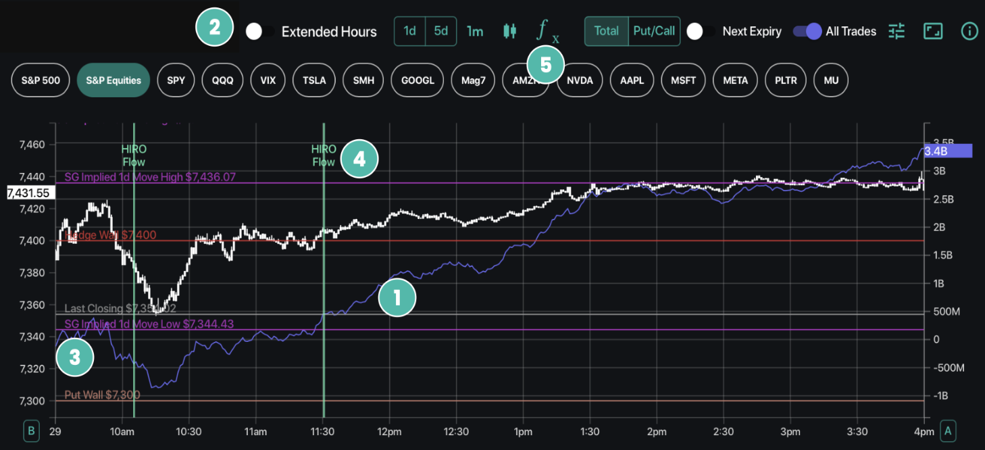Screen dimensions: 985x450
Task: Open the 1m interval selector
Action: click(475, 31)
